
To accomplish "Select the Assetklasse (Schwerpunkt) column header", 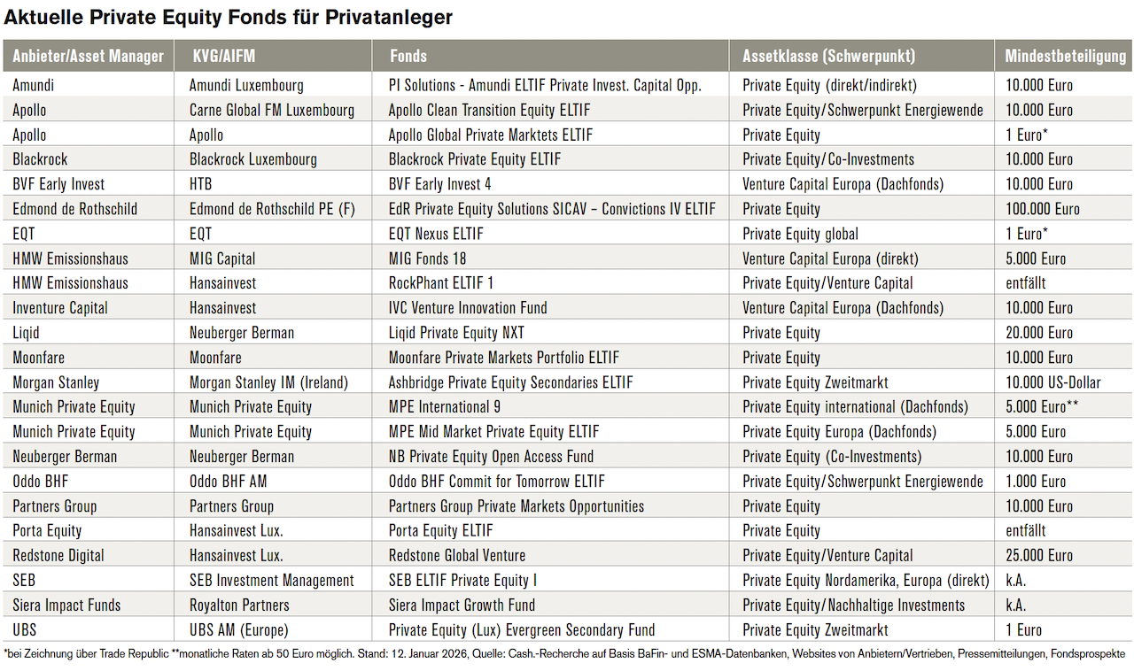I will point(828,56).
